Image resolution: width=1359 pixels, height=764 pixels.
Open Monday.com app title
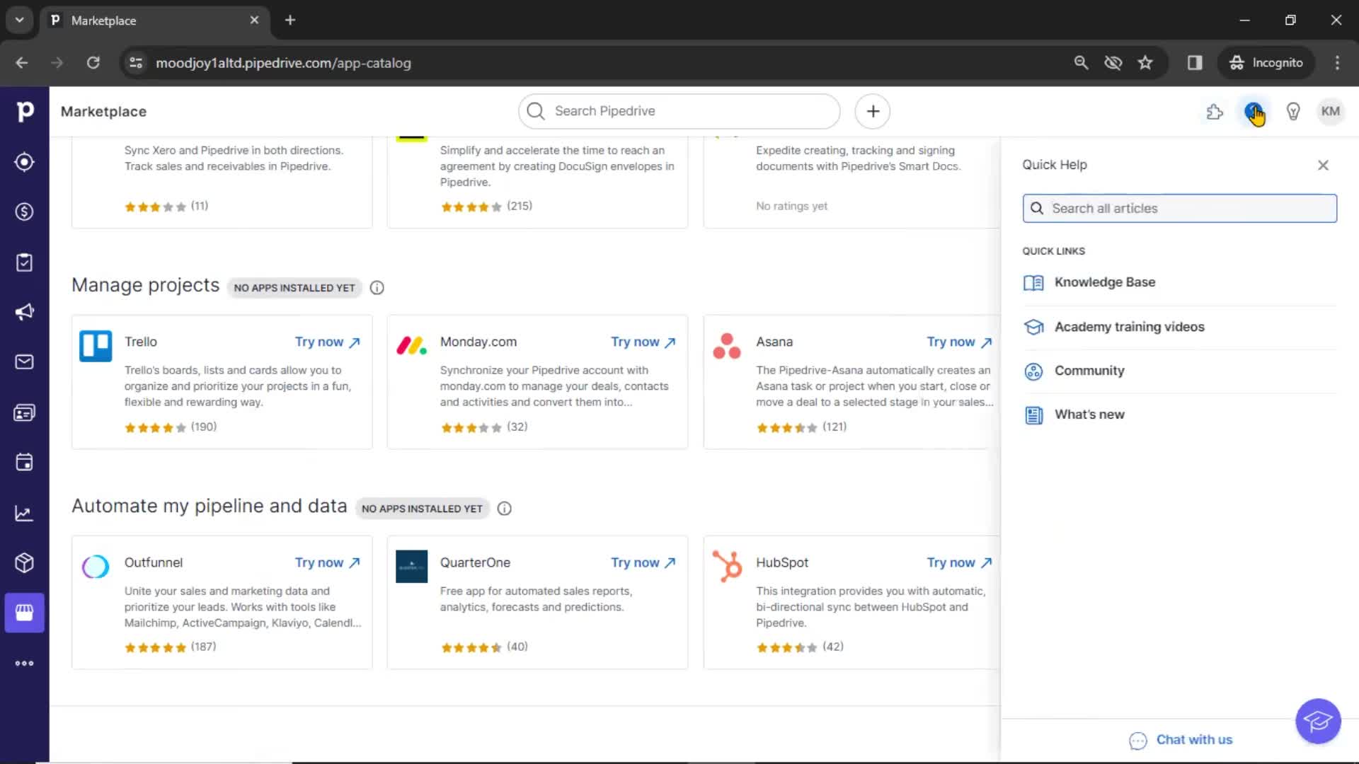coord(478,342)
